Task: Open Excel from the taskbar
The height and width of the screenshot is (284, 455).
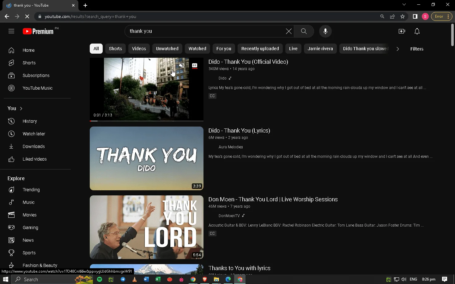Action: tap(158, 279)
